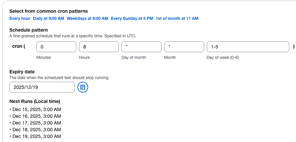Click the 'Day of week (0-6)' label
296x142 pixels.
(223, 58)
